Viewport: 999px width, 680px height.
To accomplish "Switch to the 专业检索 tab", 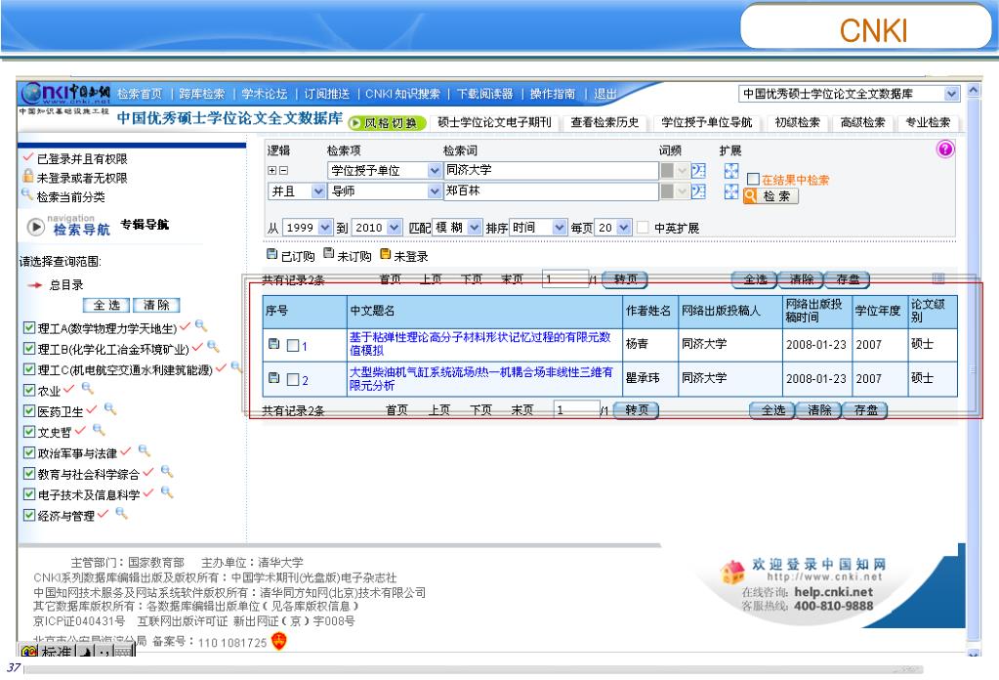I will click(x=928, y=122).
